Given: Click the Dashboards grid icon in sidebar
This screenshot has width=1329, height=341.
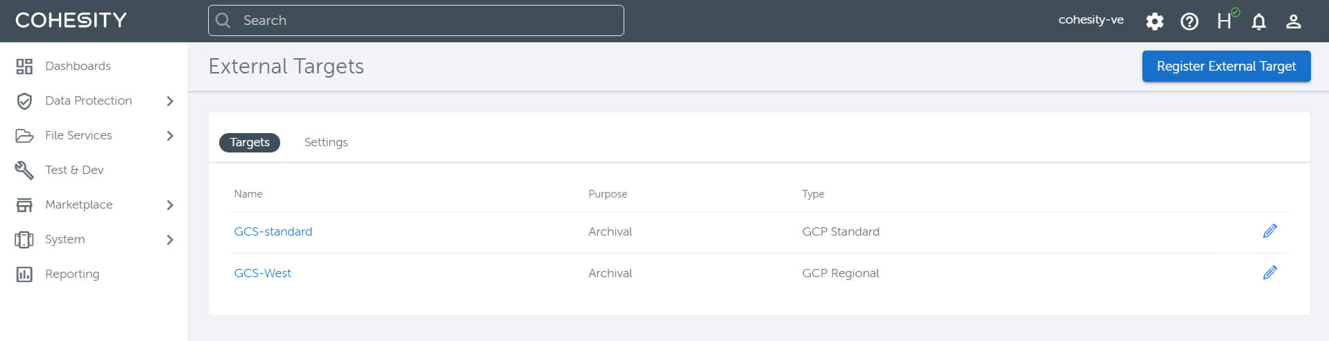Looking at the screenshot, I should (x=24, y=67).
